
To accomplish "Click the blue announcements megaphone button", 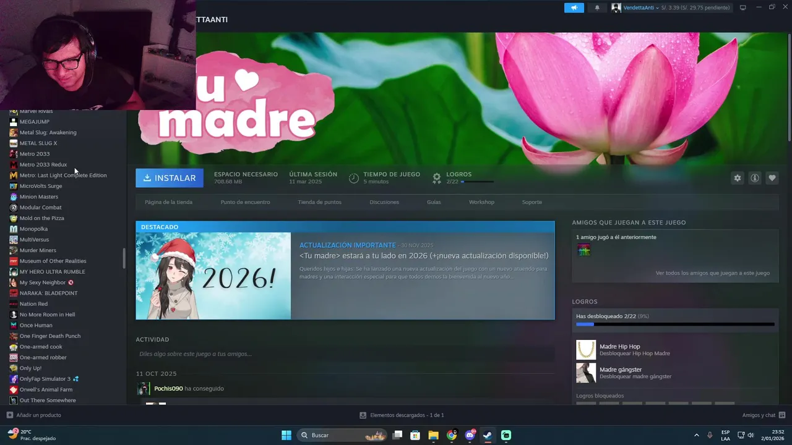I will tap(574, 7).
